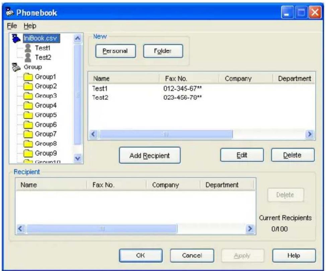Select the Test1 row in the contact list
Screen dimensions: 326x271
pos(201,89)
